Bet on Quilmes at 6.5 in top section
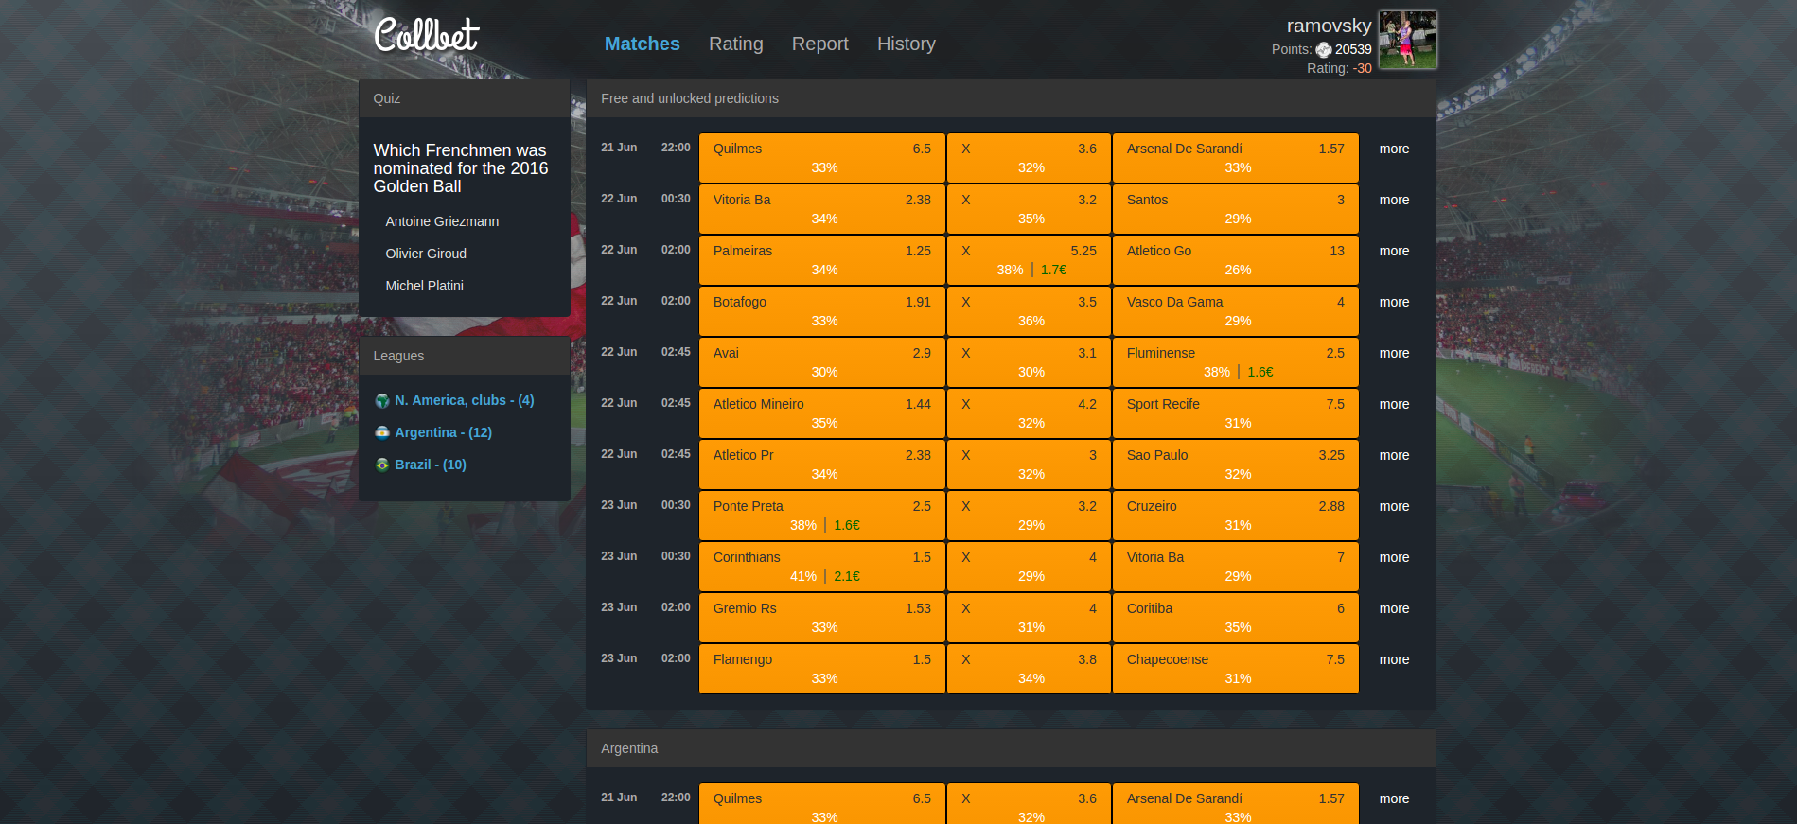1797x824 pixels. point(822,158)
